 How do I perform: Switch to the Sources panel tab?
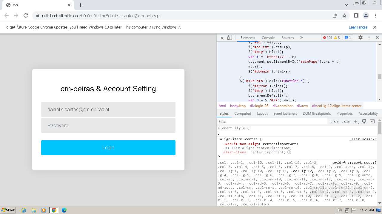287,37
